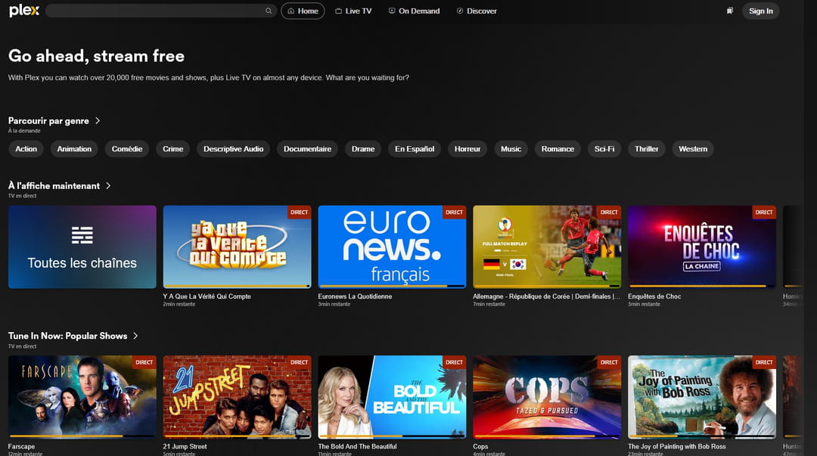The width and height of the screenshot is (817, 456).
Task: Click the DIRECT badge on Cops tile
Action: 609,362
